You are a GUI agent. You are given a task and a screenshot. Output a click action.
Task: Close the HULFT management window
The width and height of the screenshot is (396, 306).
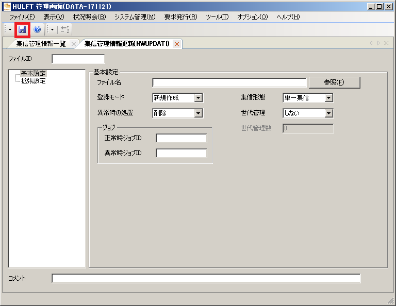coord(389,7)
